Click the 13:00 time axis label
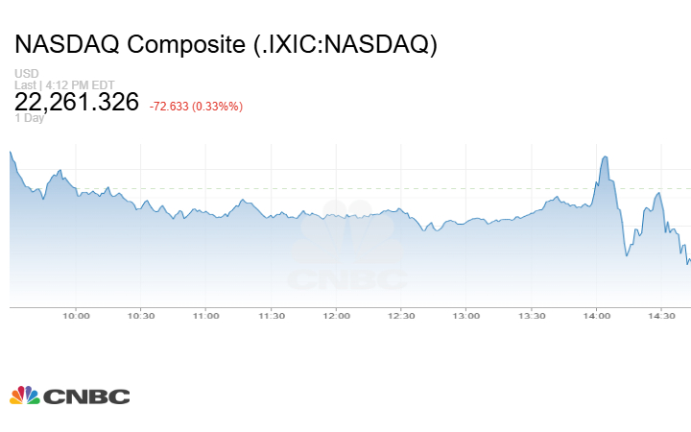The width and height of the screenshot is (691, 432). click(x=466, y=315)
